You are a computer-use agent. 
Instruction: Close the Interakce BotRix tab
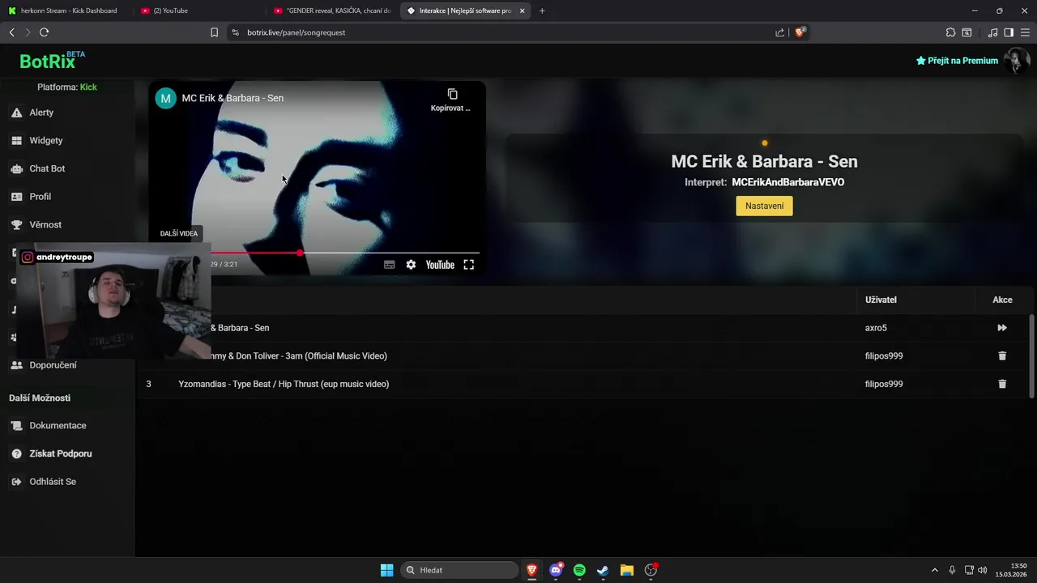pyautogui.click(x=522, y=11)
